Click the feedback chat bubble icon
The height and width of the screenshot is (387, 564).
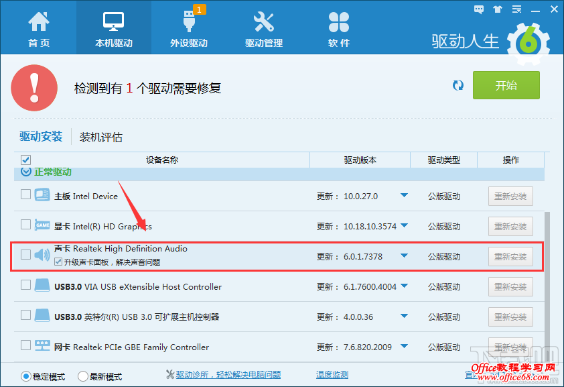tap(479, 9)
